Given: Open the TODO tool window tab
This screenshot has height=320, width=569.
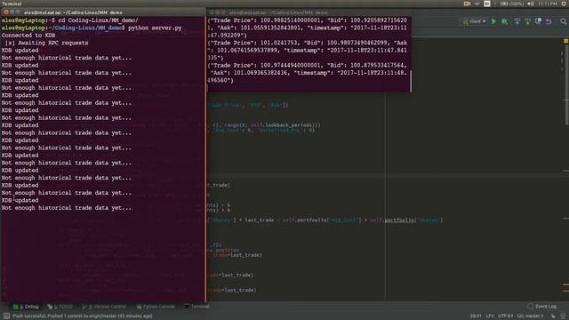Looking at the screenshot, I should pyautogui.click(x=60, y=307).
